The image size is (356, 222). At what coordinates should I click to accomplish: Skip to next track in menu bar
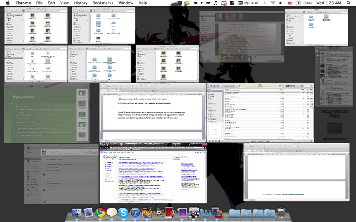pos(209,3)
